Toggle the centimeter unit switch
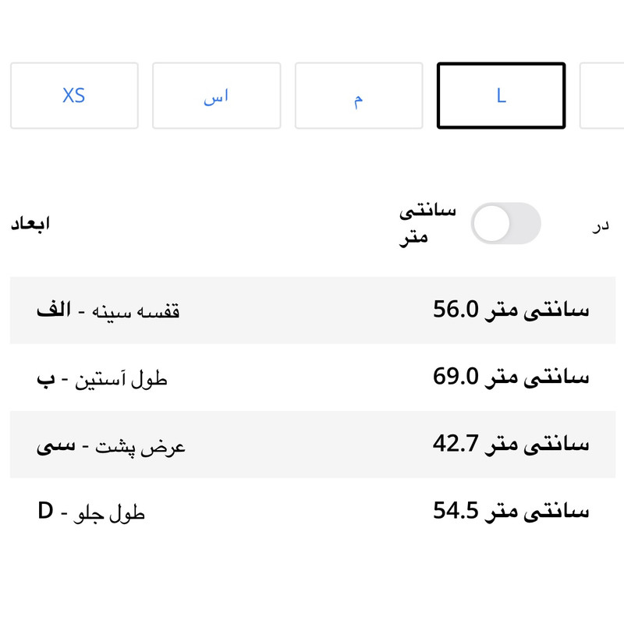This screenshot has width=624, height=624. (x=505, y=224)
